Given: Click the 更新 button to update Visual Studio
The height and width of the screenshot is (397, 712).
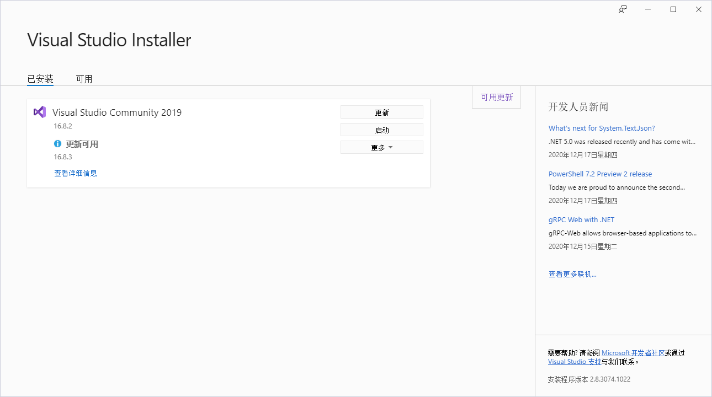Looking at the screenshot, I should tap(382, 111).
